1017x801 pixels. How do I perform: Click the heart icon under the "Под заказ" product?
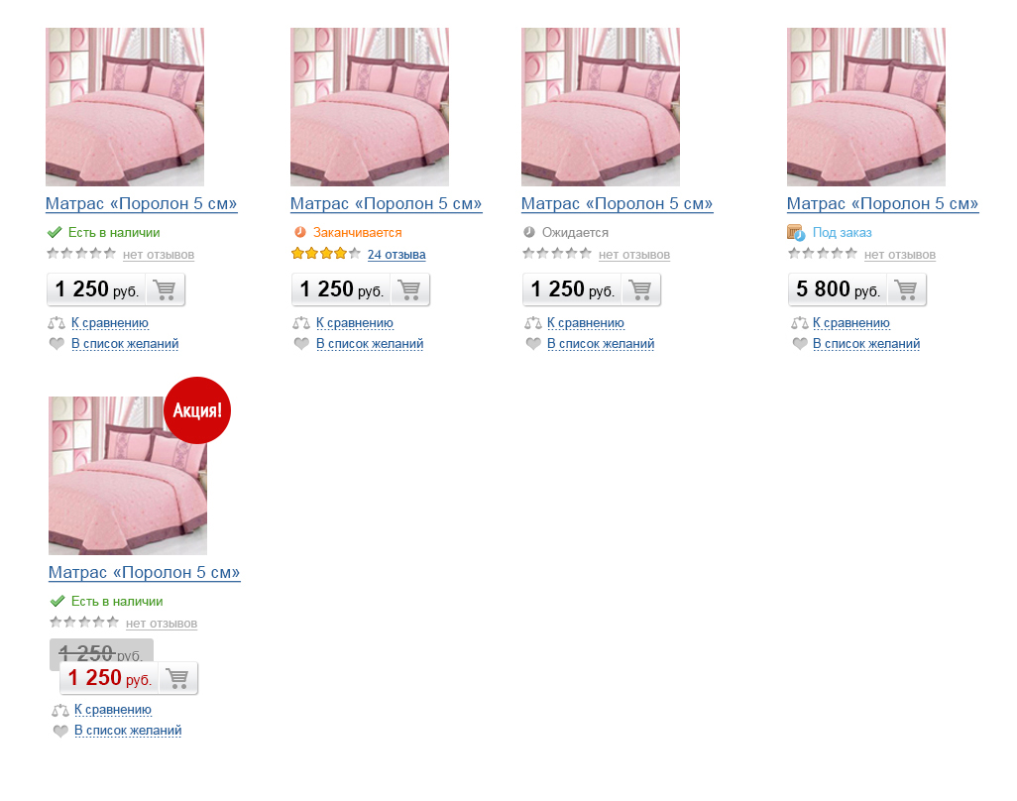pos(799,344)
